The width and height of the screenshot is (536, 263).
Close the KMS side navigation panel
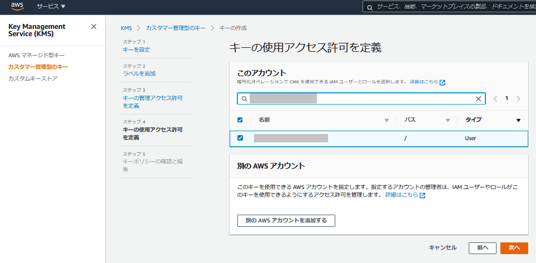point(93,27)
